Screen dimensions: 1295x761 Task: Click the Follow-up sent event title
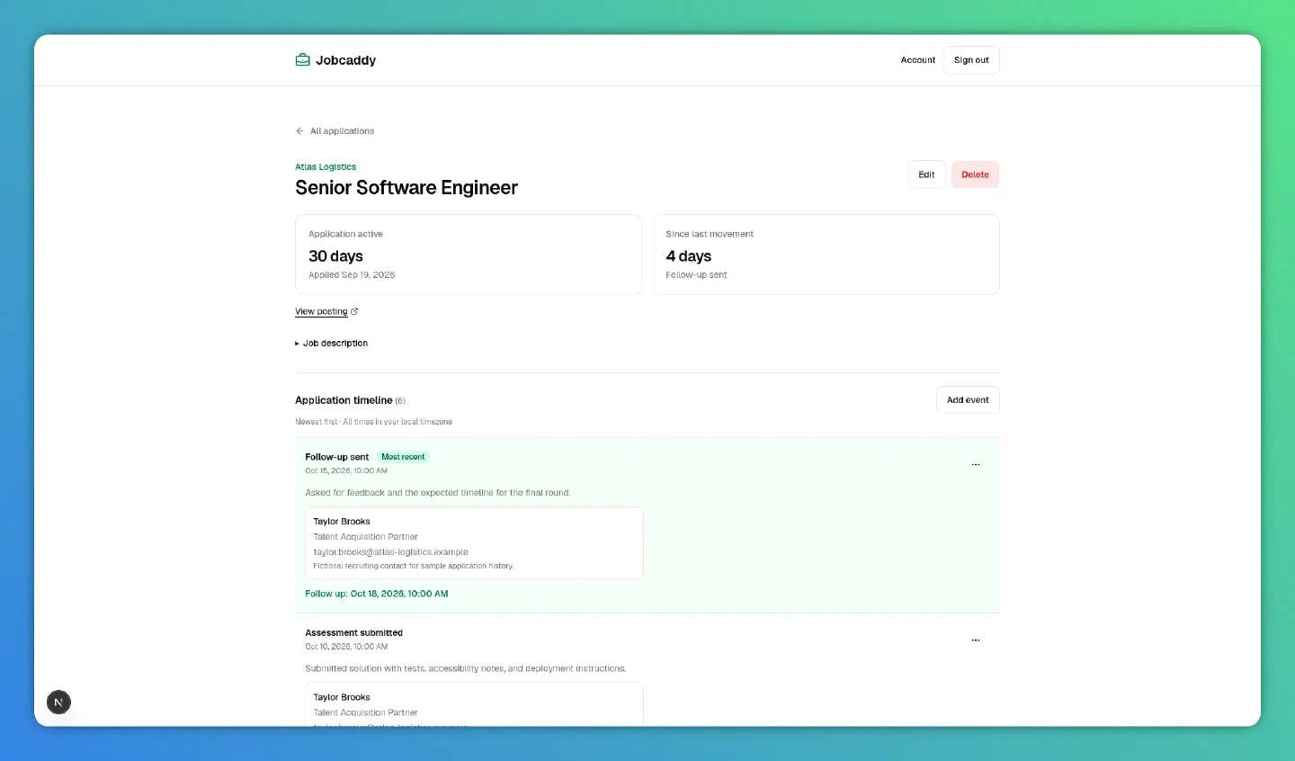(336, 457)
